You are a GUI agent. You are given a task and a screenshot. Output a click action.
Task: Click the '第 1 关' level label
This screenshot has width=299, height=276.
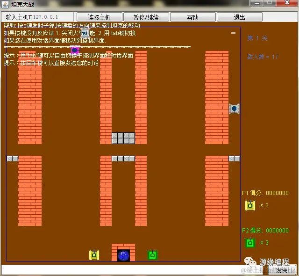point(257,38)
